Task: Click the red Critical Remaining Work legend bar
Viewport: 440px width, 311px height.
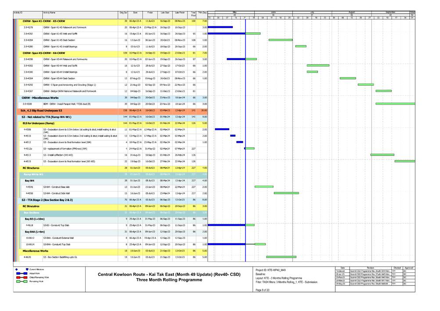Action: [x=21, y=278]
